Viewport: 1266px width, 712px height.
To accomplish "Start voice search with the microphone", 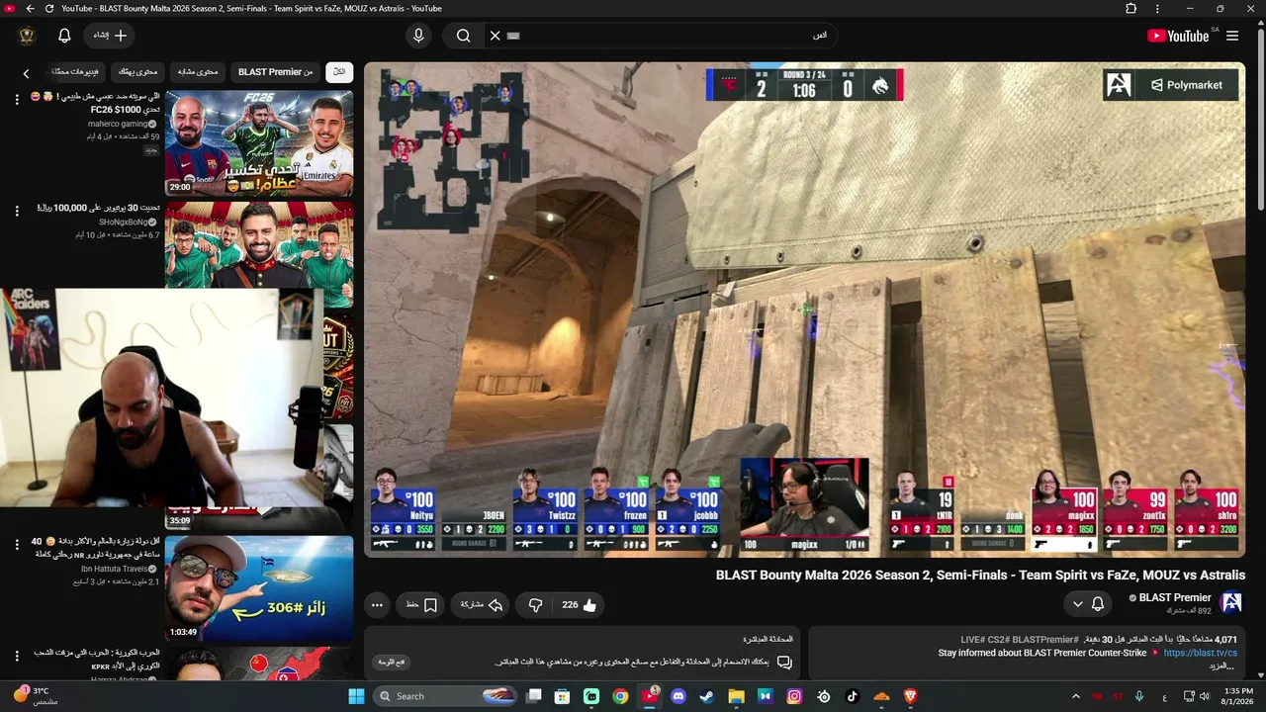I will point(418,36).
